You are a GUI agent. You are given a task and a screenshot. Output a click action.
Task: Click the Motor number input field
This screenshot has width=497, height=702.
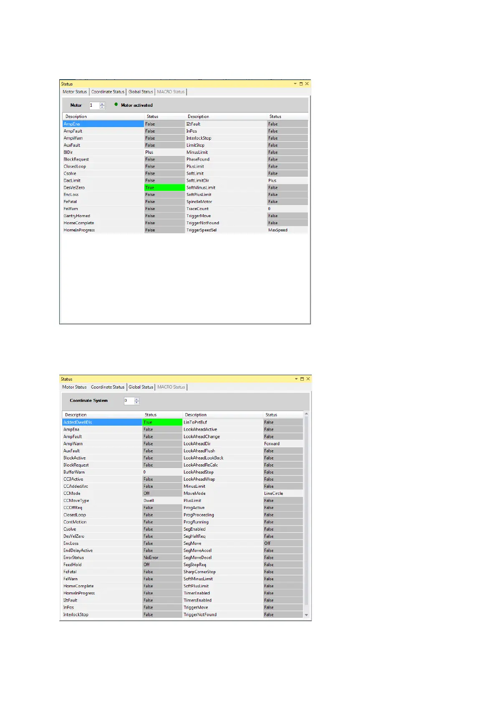pyautogui.click(x=94, y=105)
